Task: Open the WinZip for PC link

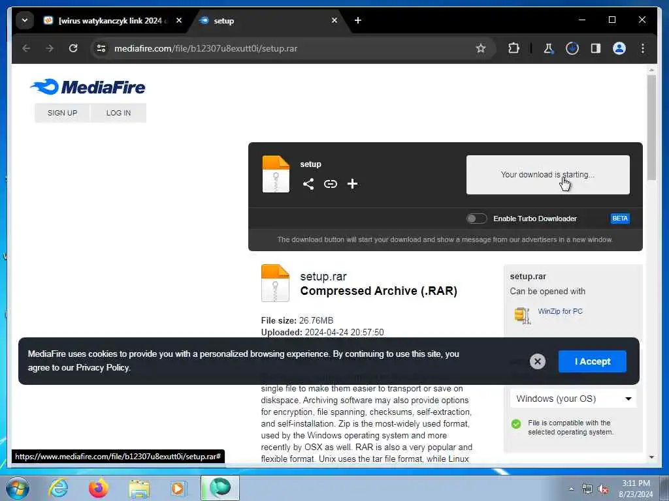Action: point(560,311)
